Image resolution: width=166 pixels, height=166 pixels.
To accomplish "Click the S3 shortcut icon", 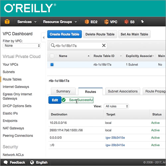I will (x=126, y=22).
